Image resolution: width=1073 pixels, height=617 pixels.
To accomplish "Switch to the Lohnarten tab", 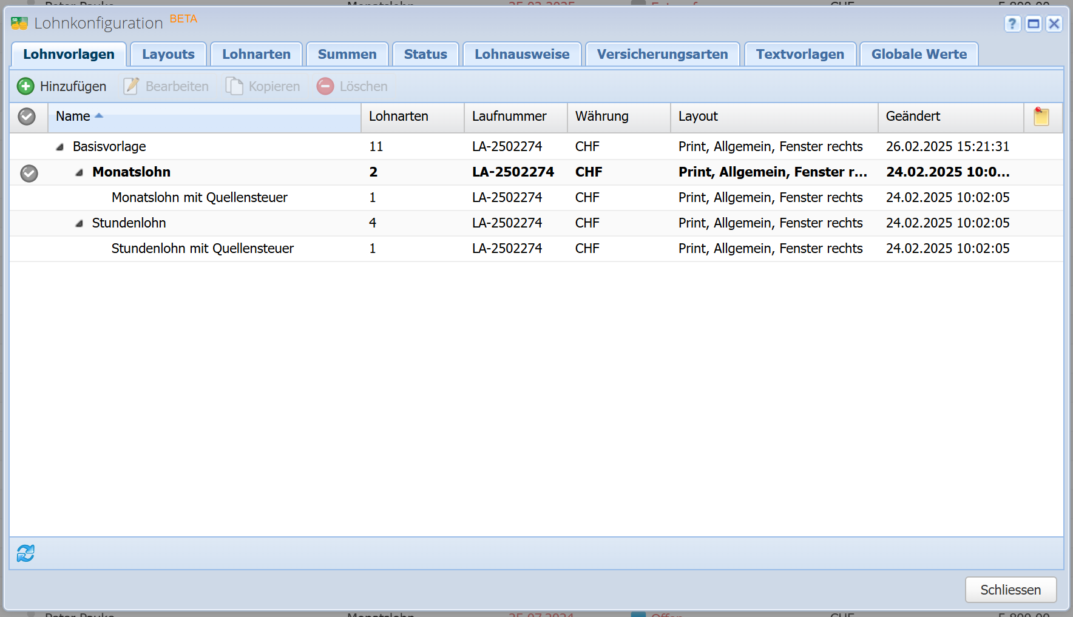I will pos(256,54).
